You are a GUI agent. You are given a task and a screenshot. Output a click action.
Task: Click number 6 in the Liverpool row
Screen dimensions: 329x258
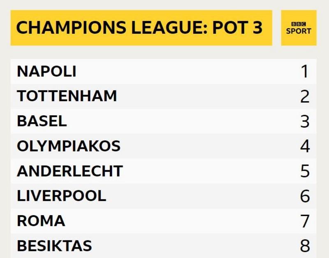[305, 196]
